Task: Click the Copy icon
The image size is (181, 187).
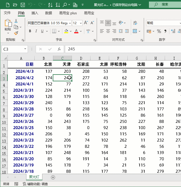Action: pos(16,27)
